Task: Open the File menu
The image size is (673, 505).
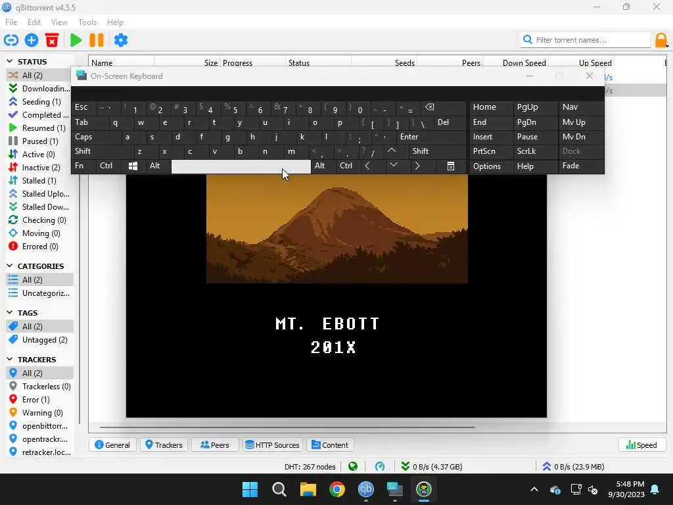Action: coord(11,22)
